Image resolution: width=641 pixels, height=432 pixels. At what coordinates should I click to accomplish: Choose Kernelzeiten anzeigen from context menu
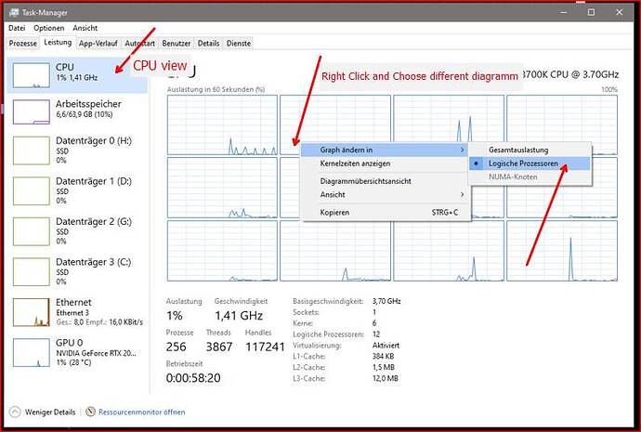pyautogui.click(x=386, y=164)
